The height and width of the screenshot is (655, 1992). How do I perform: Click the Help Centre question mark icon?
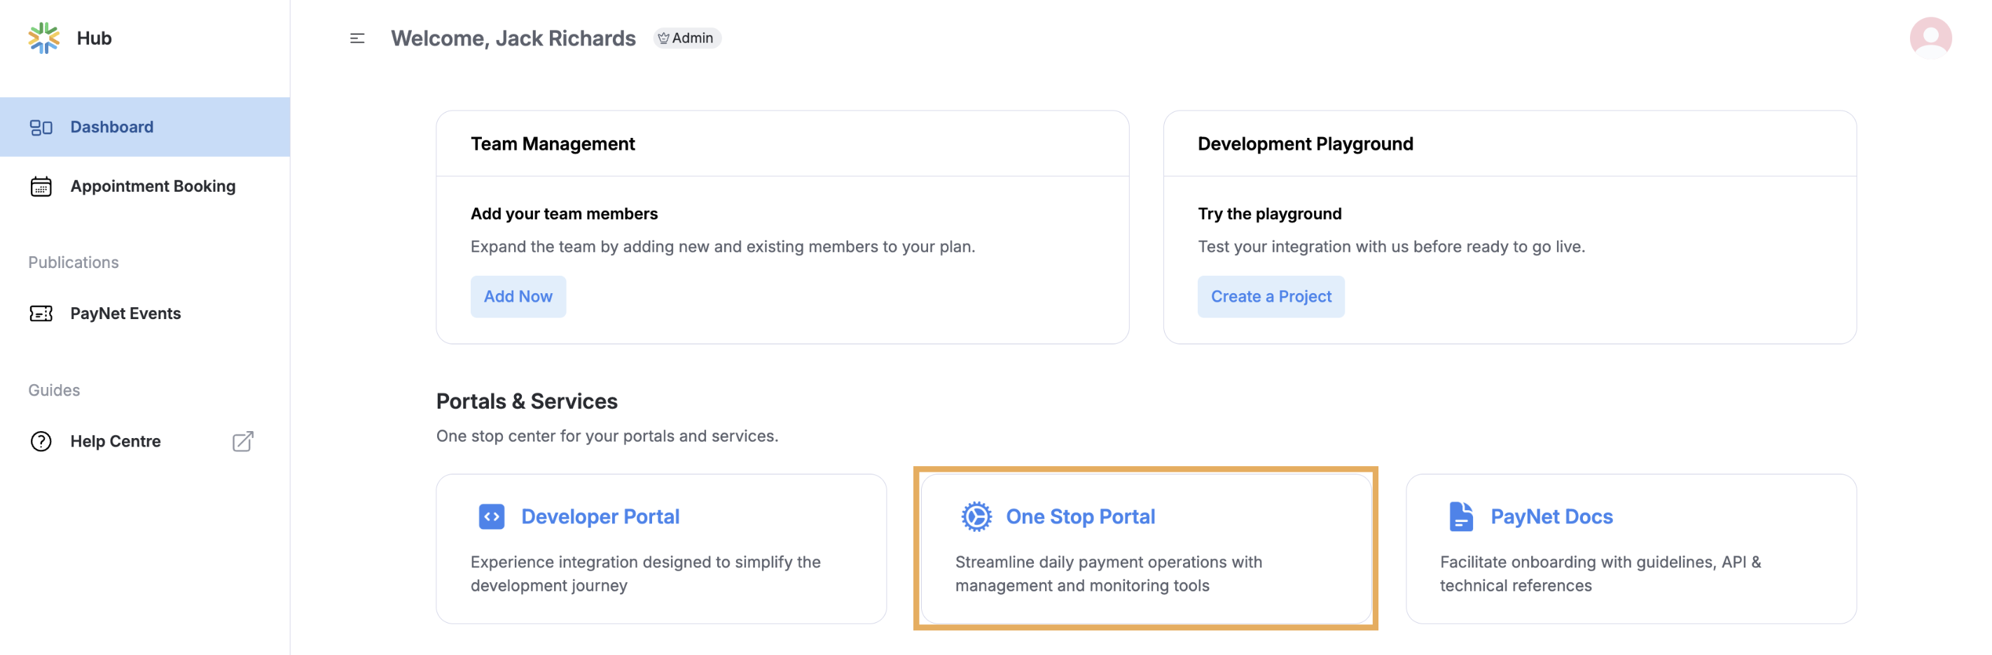tap(40, 441)
